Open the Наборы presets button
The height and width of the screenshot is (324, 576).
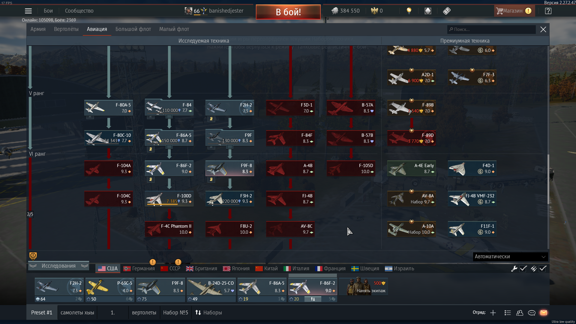pyautogui.click(x=208, y=313)
